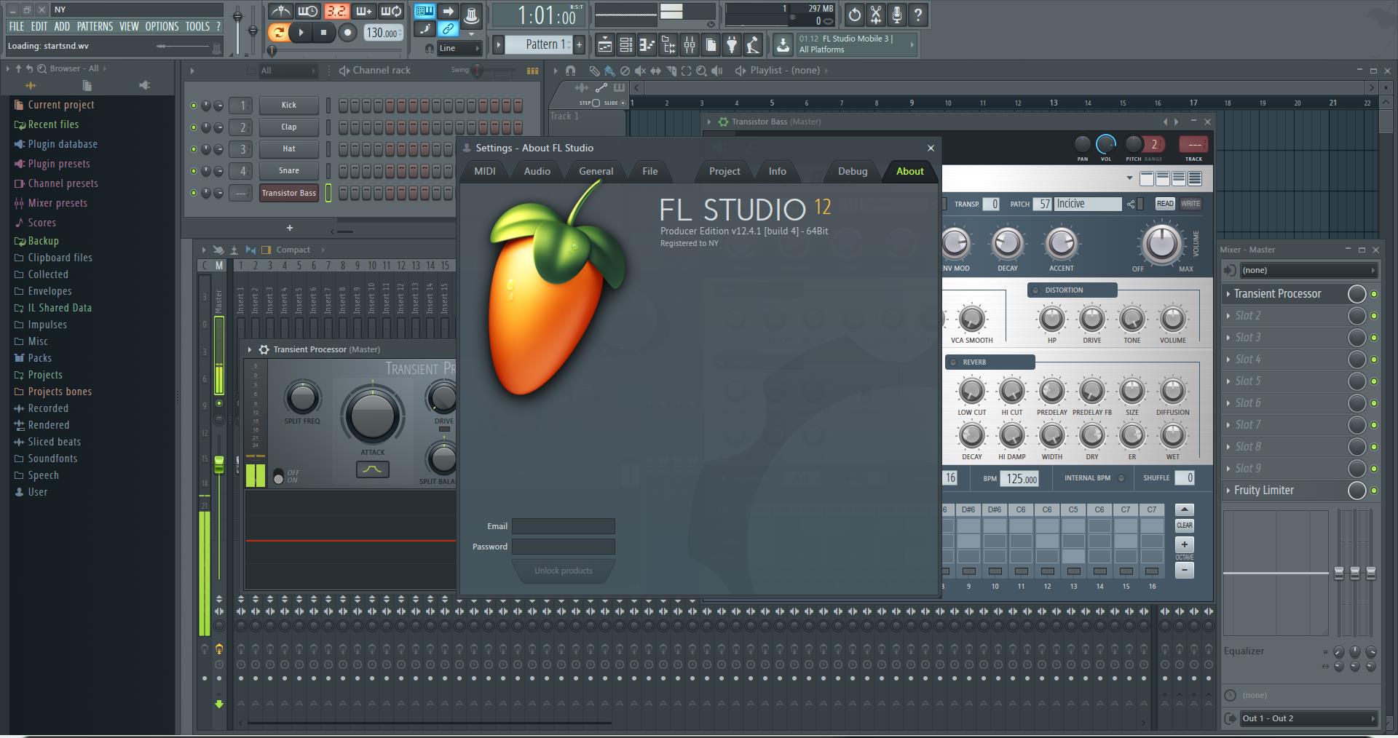Open the tempo tapper icon
Viewport: 1398px width, 738px height.
[753, 45]
